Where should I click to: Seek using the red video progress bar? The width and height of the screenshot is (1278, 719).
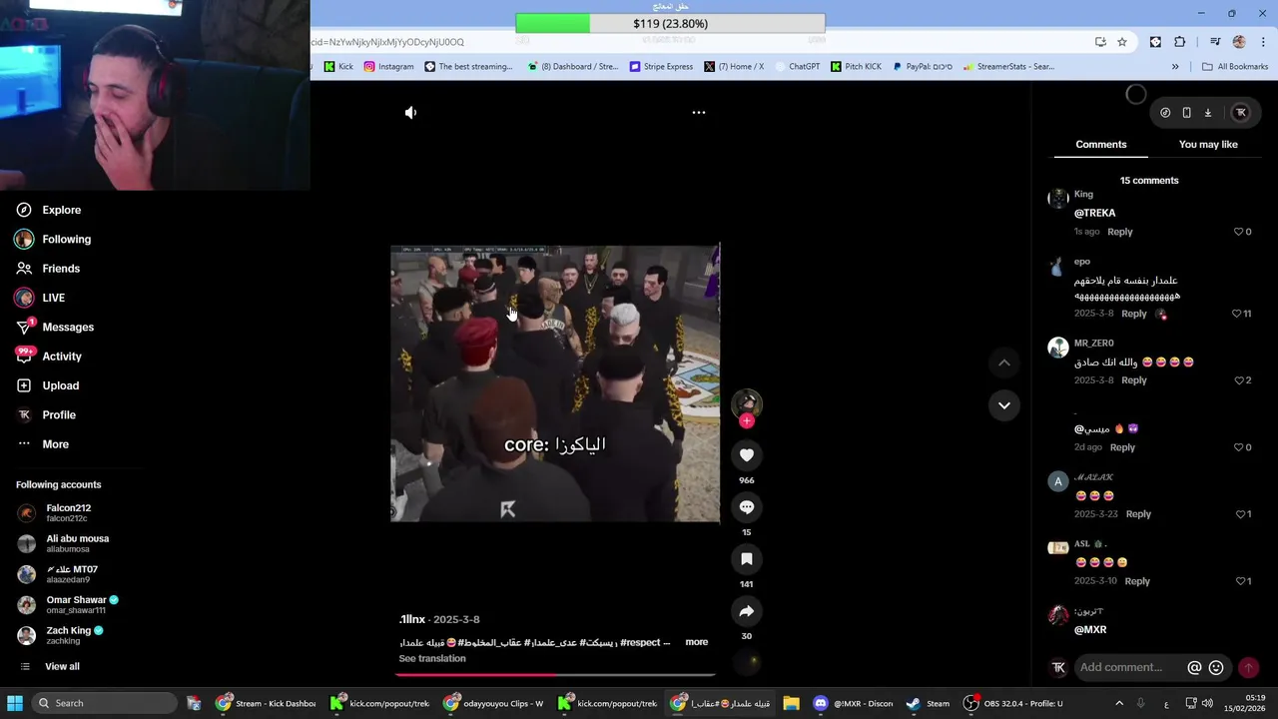[x=554, y=674]
